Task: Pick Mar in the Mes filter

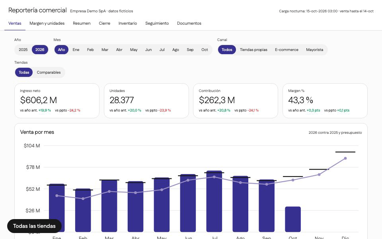Action: tap(105, 50)
